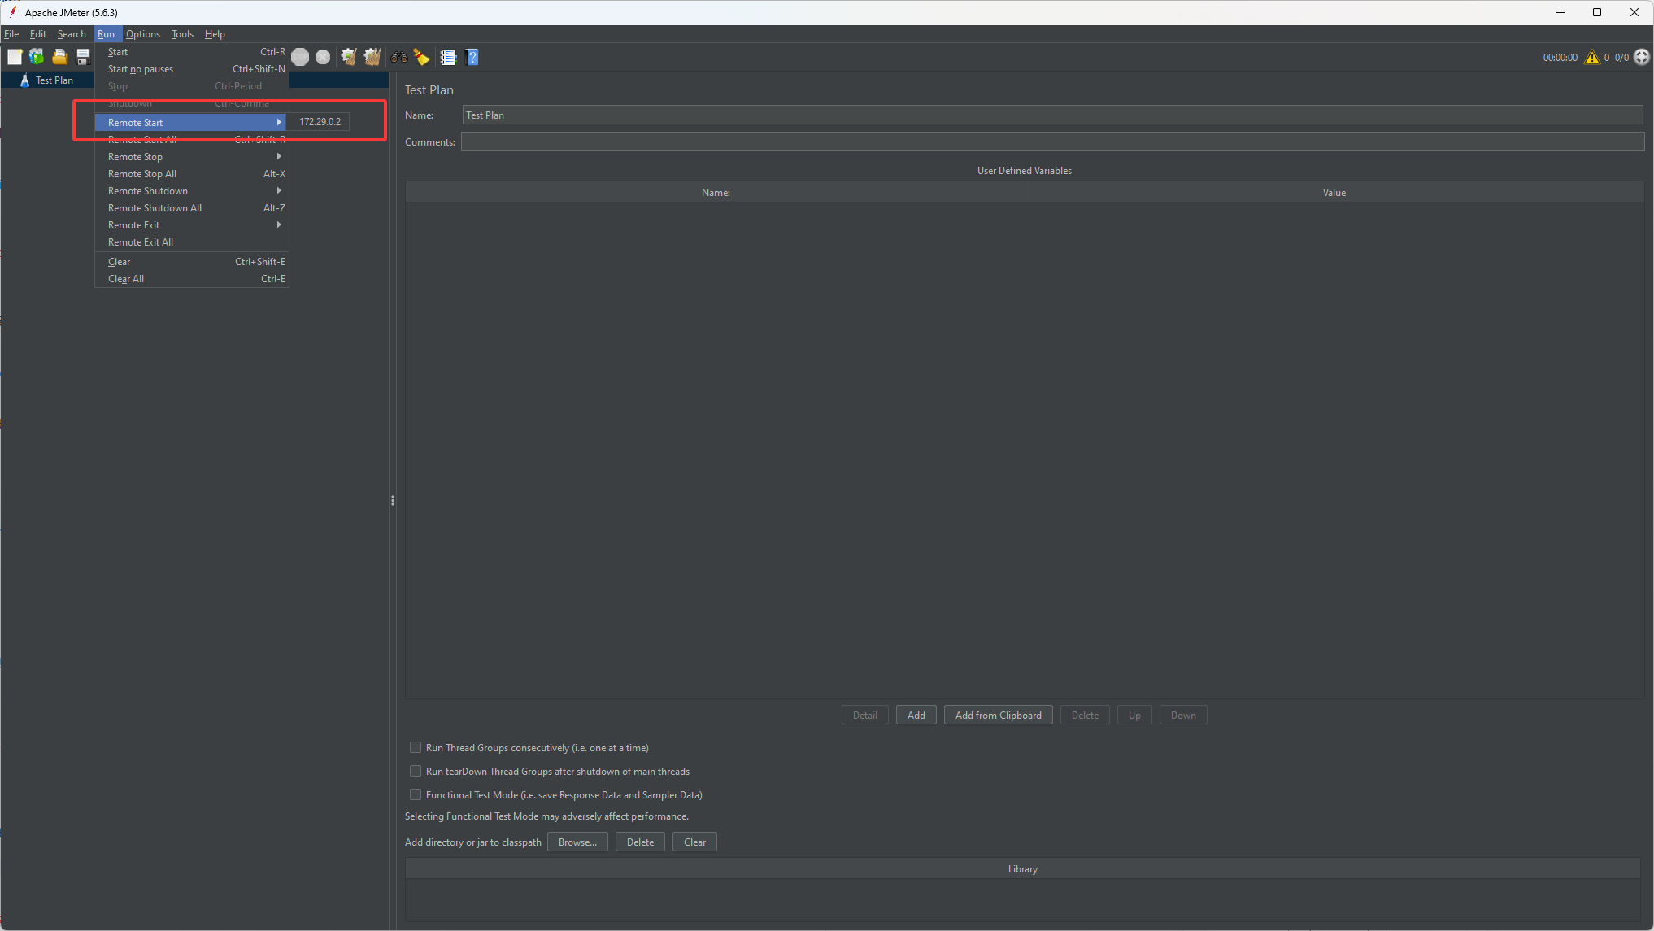This screenshot has height=931, width=1654.
Task: Click the Save floppy disk icon
Action: [82, 57]
